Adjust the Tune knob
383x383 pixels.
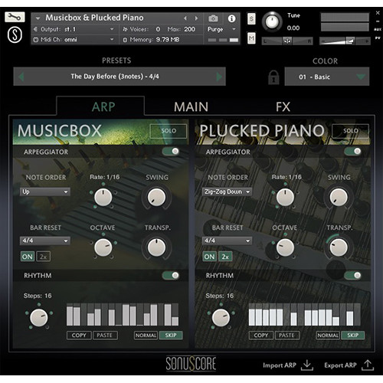pyautogui.click(x=272, y=22)
